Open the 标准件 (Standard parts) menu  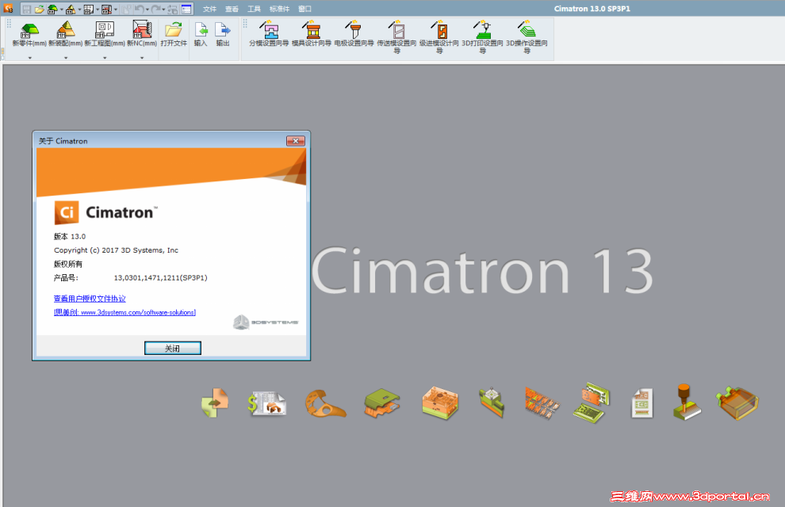(279, 9)
